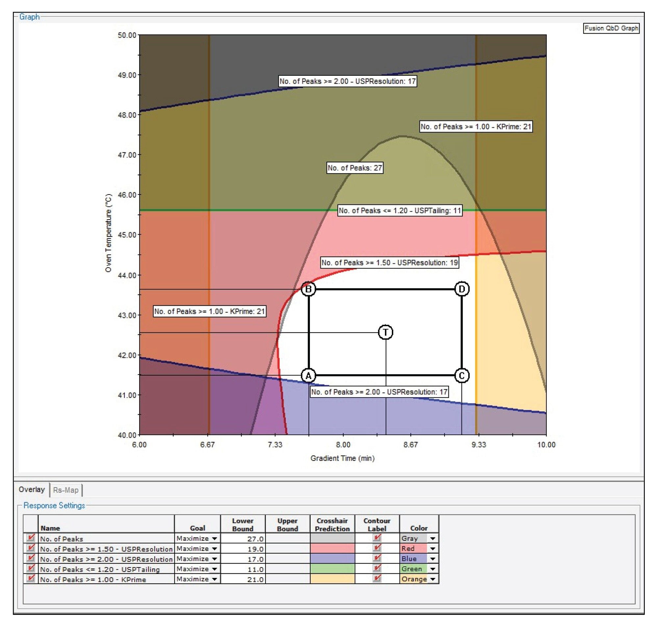Click the Orange crosshair prediction swatch
Viewport: 658px width, 630px height.
(x=332, y=579)
